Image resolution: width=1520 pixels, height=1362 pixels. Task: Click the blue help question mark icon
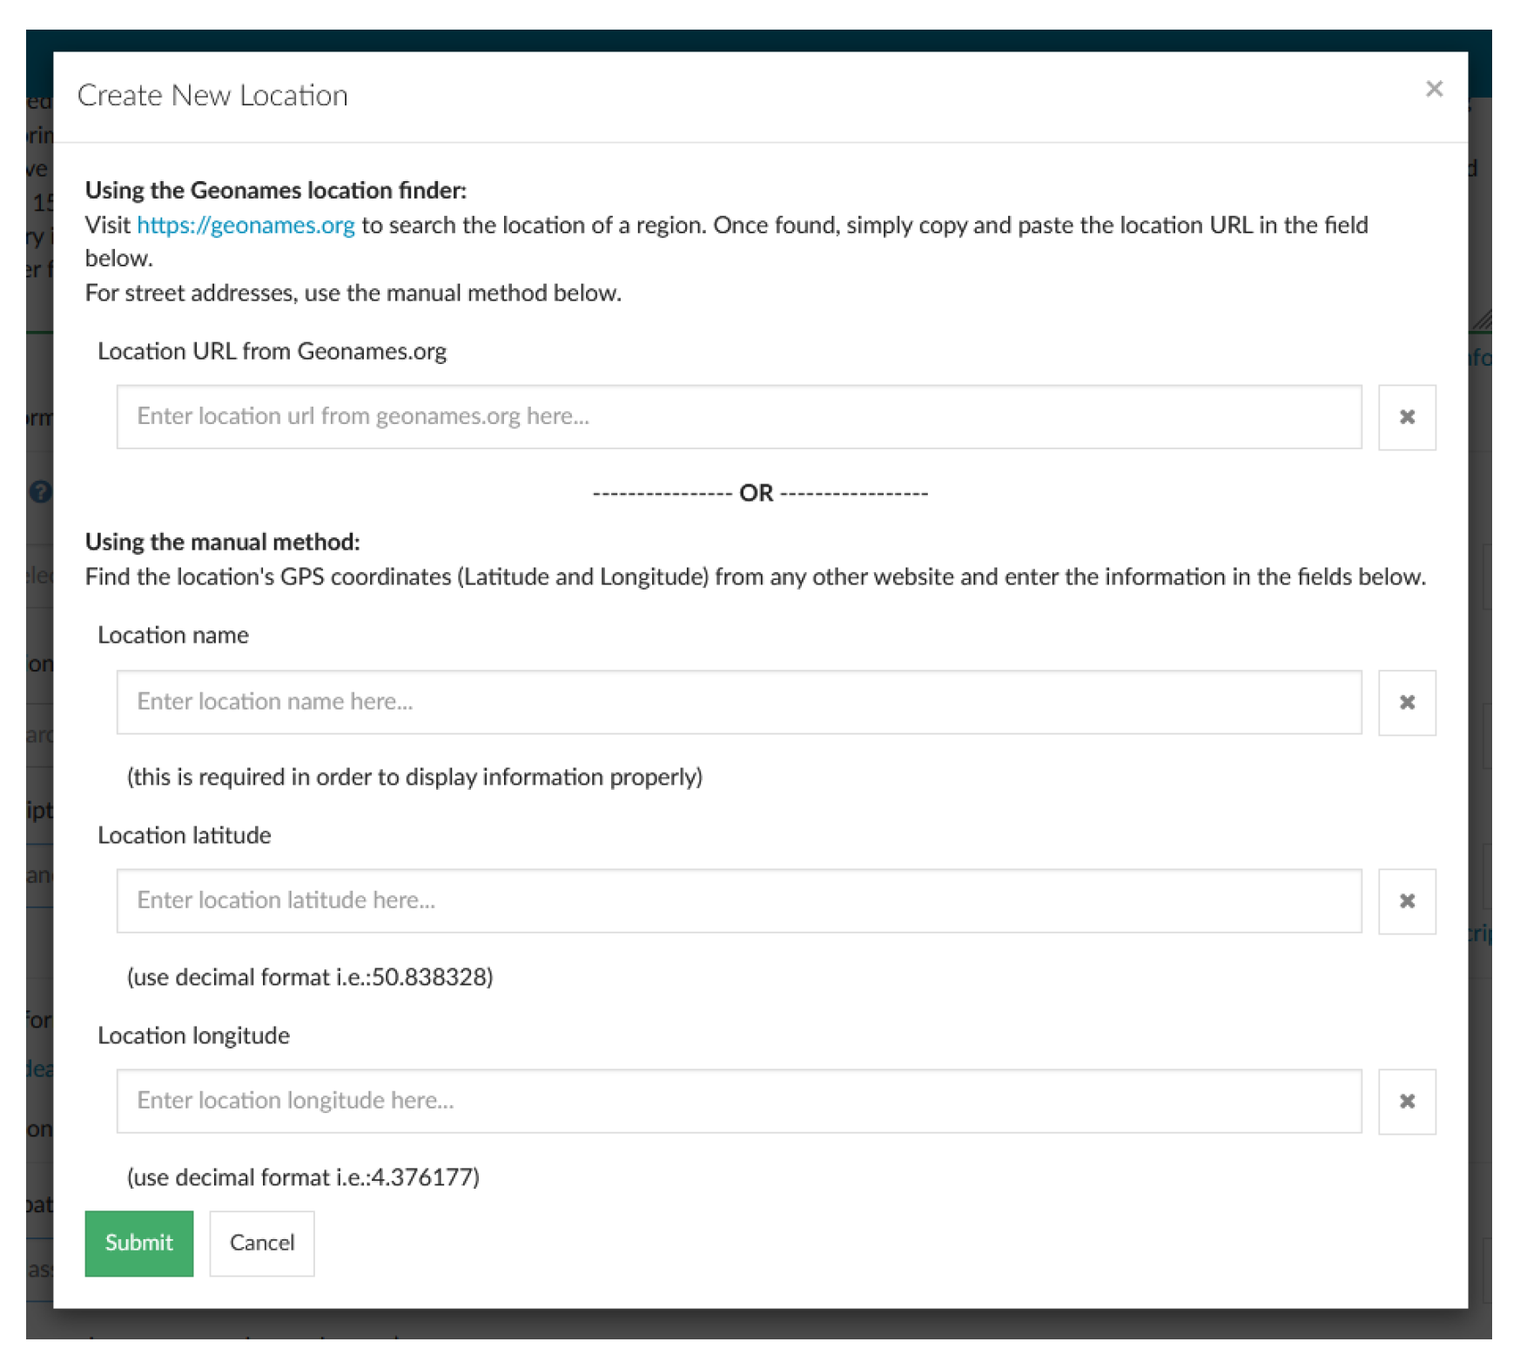[39, 492]
